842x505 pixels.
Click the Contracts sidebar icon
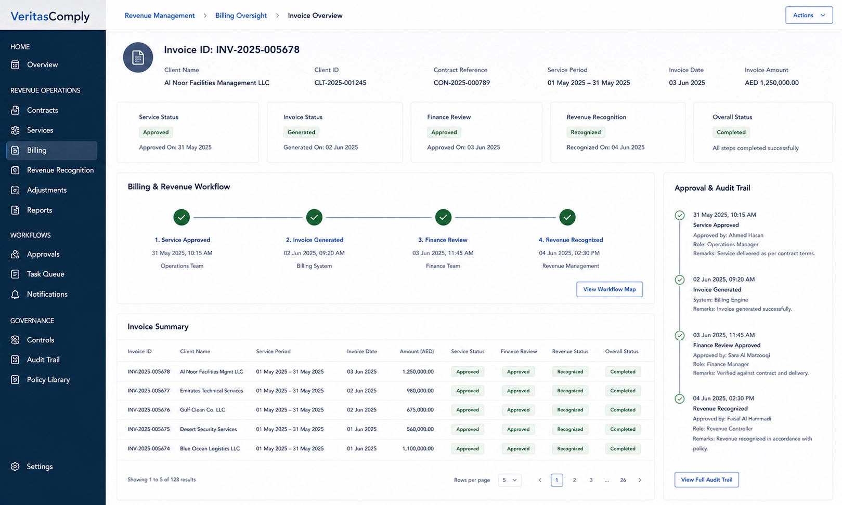click(15, 110)
